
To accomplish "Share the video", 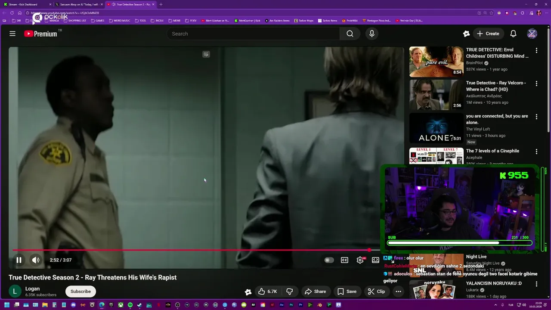I will coord(315,291).
